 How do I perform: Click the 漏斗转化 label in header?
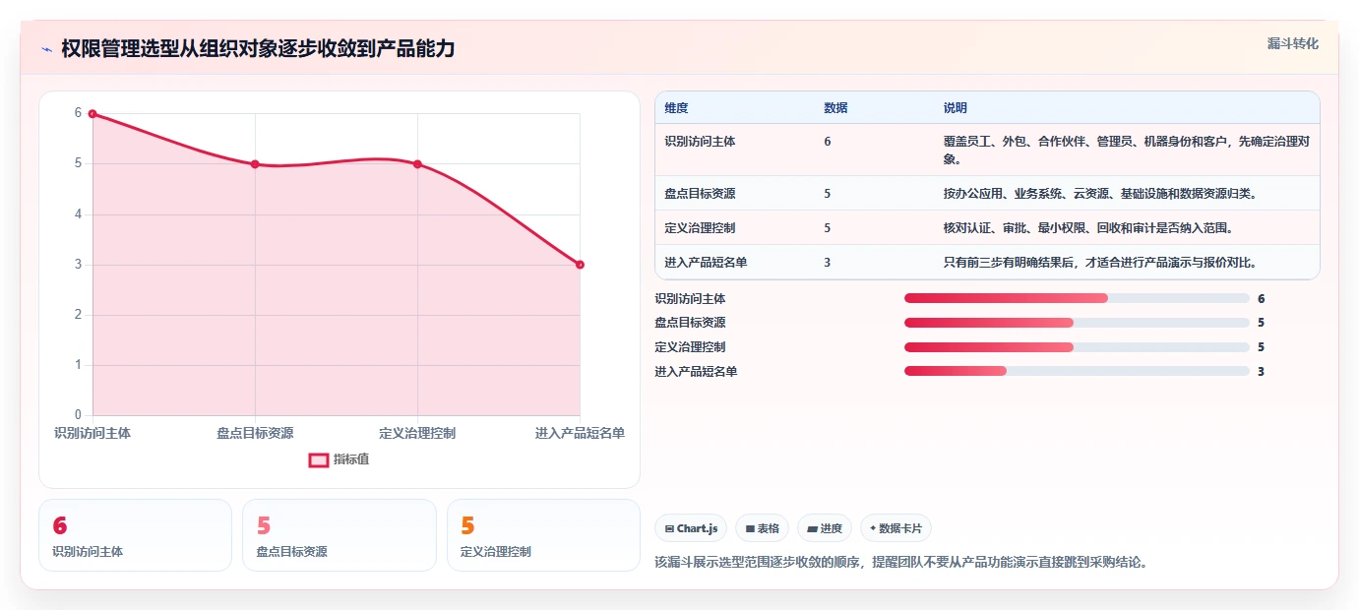(x=1292, y=43)
